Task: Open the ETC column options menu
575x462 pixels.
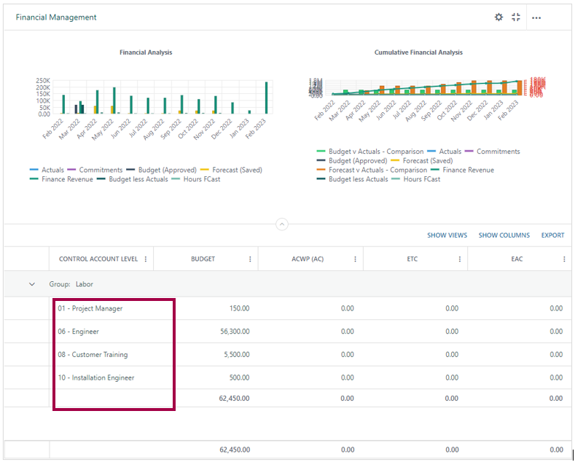Action: [459, 259]
